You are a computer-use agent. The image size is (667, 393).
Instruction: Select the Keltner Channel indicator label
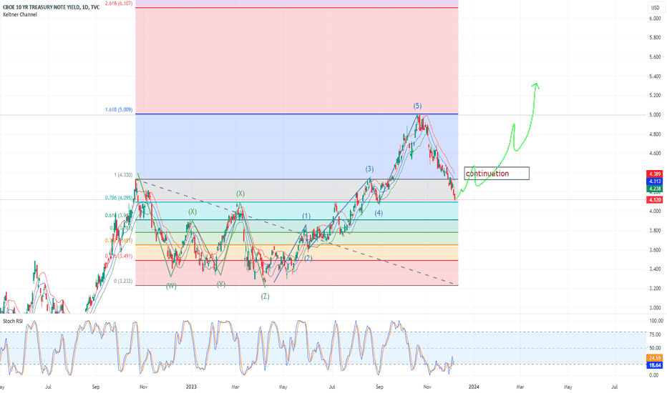click(x=20, y=14)
